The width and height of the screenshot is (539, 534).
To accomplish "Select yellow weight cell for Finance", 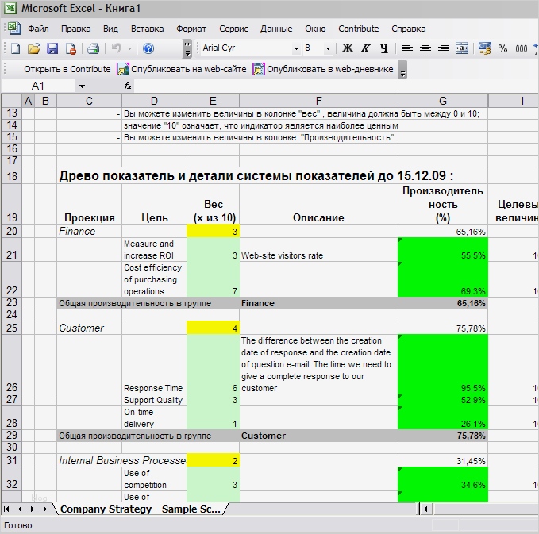I will [213, 232].
